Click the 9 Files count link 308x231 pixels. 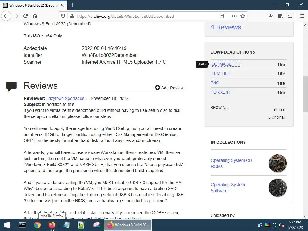click(x=279, y=109)
